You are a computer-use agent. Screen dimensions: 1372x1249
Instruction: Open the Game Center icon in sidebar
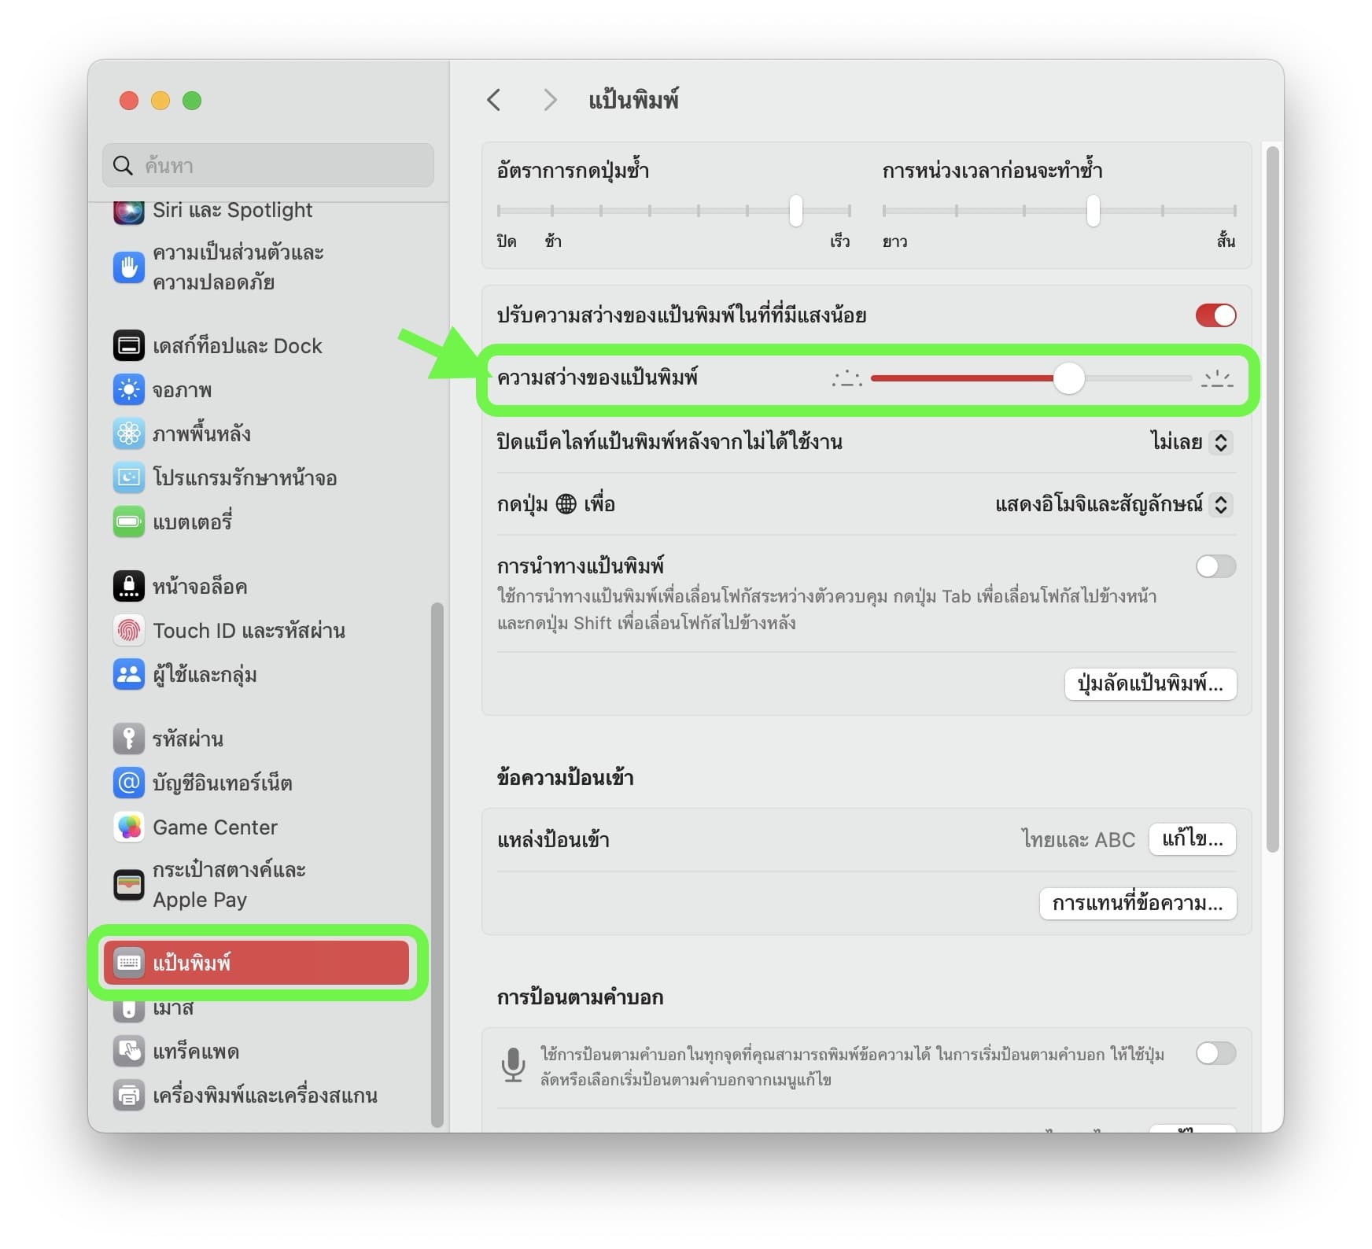pyautogui.click(x=128, y=827)
